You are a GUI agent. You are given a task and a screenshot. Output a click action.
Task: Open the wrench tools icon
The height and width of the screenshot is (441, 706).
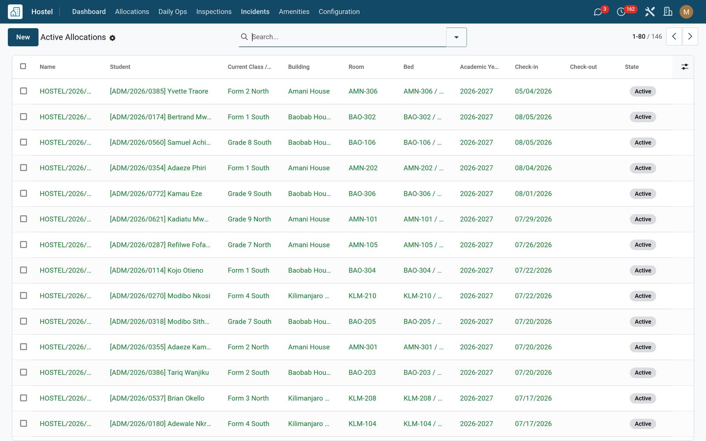pyautogui.click(x=650, y=12)
